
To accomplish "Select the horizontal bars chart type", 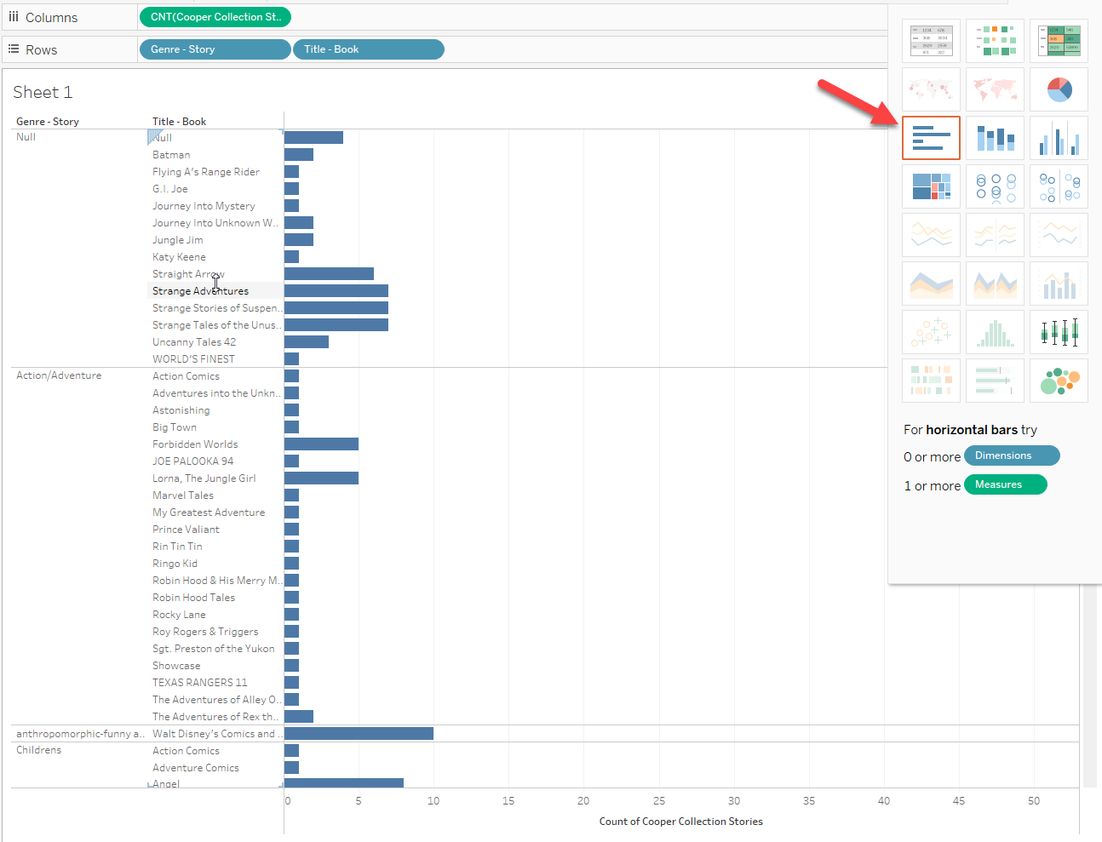I will (931, 138).
